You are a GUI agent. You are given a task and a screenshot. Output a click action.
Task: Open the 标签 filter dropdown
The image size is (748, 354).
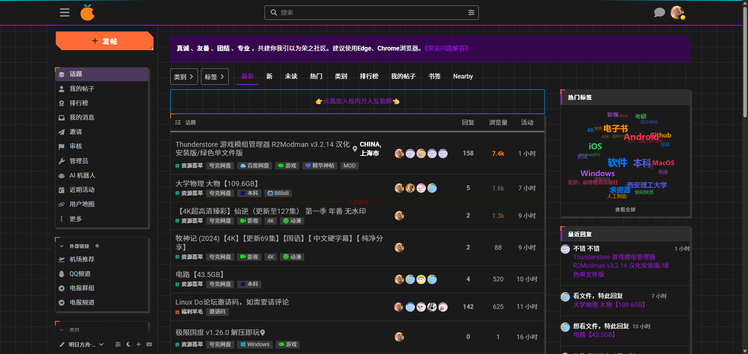coord(215,77)
